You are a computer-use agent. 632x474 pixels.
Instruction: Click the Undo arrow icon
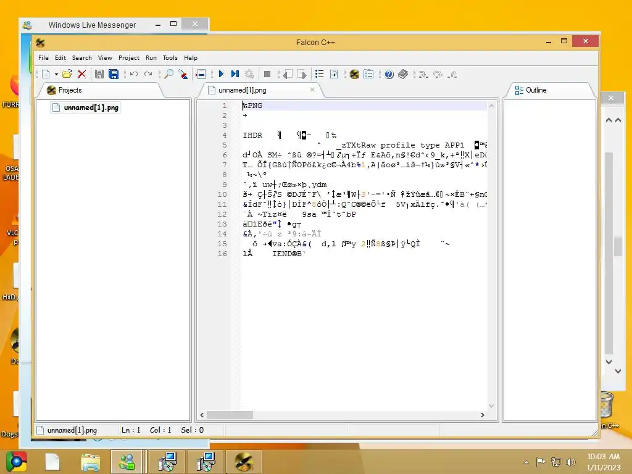tap(134, 74)
